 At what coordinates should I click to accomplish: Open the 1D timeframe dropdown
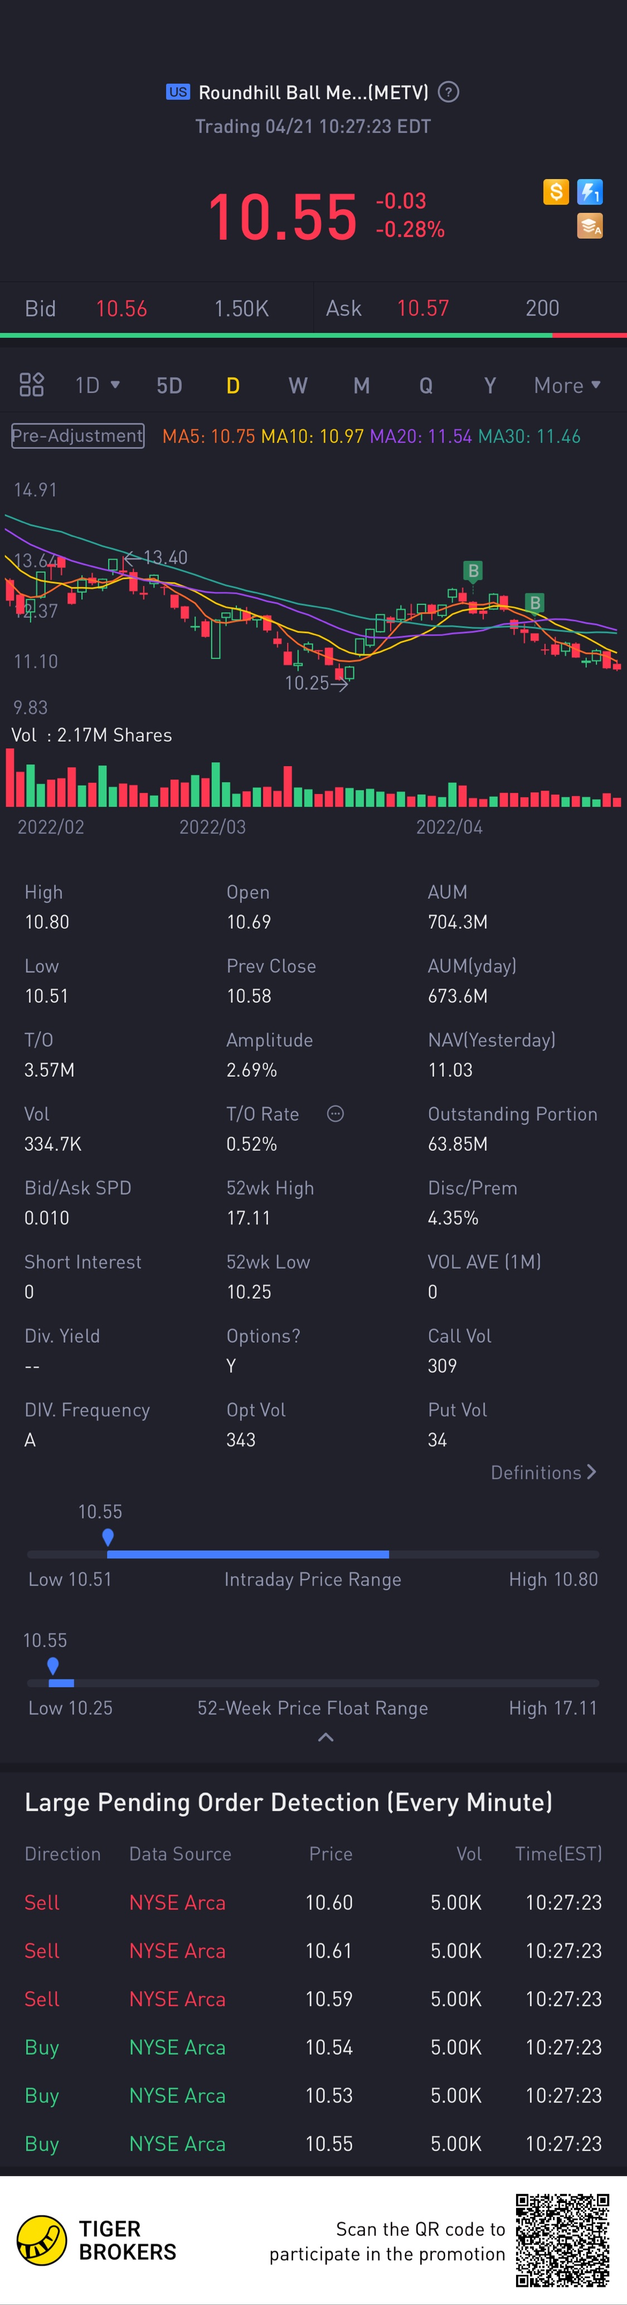pyautogui.click(x=96, y=386)
